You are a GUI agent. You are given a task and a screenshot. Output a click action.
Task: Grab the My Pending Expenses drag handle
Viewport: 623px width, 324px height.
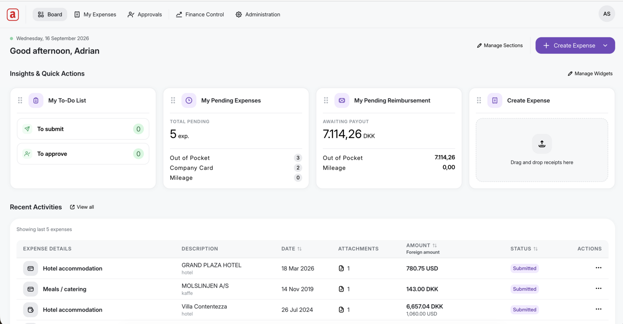(173, 100)
